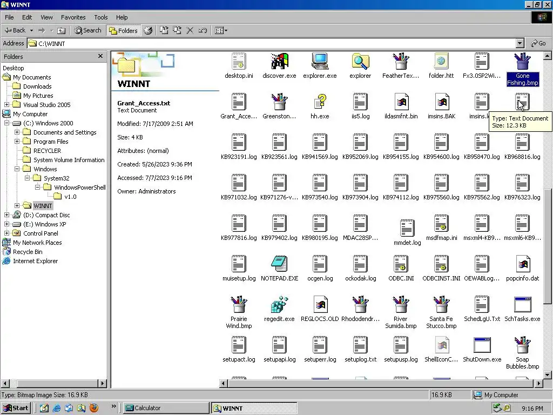The width and height of the screenshot is (553, 415).
Task: Open the Tools menu
Action: tap(101, 17)
